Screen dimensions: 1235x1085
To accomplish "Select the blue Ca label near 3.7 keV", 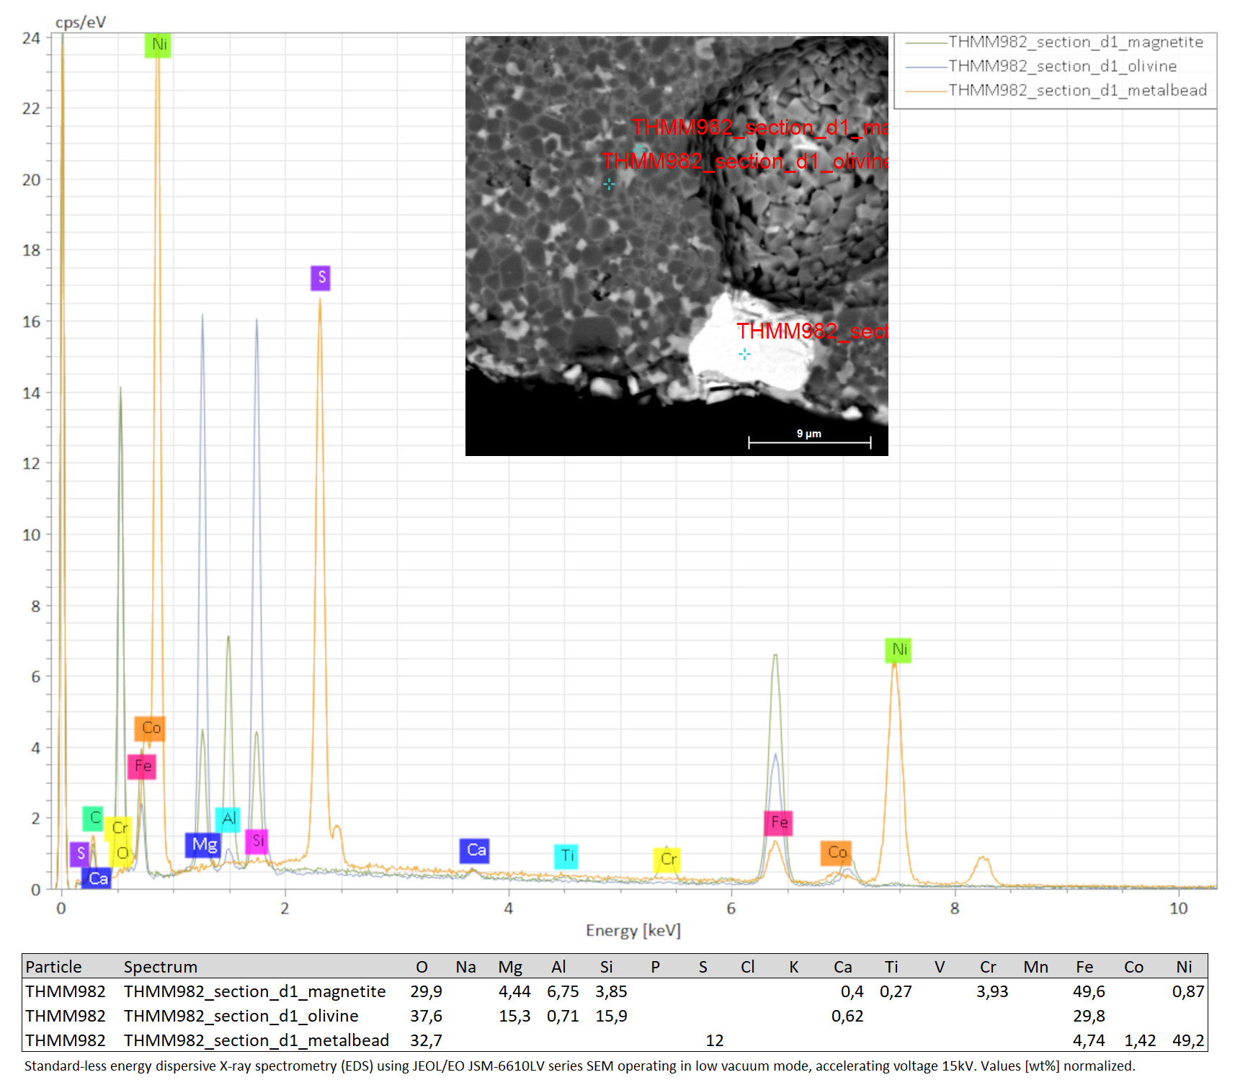I will (x=475, y=851).
